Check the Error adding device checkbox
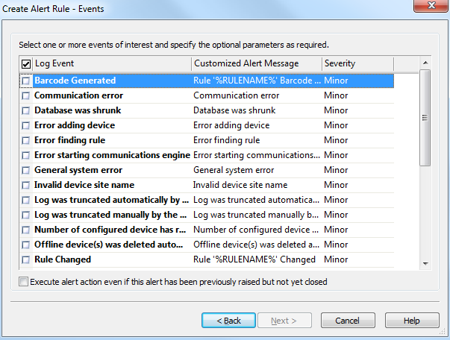450x340 pixels. [x=26, y=125]
